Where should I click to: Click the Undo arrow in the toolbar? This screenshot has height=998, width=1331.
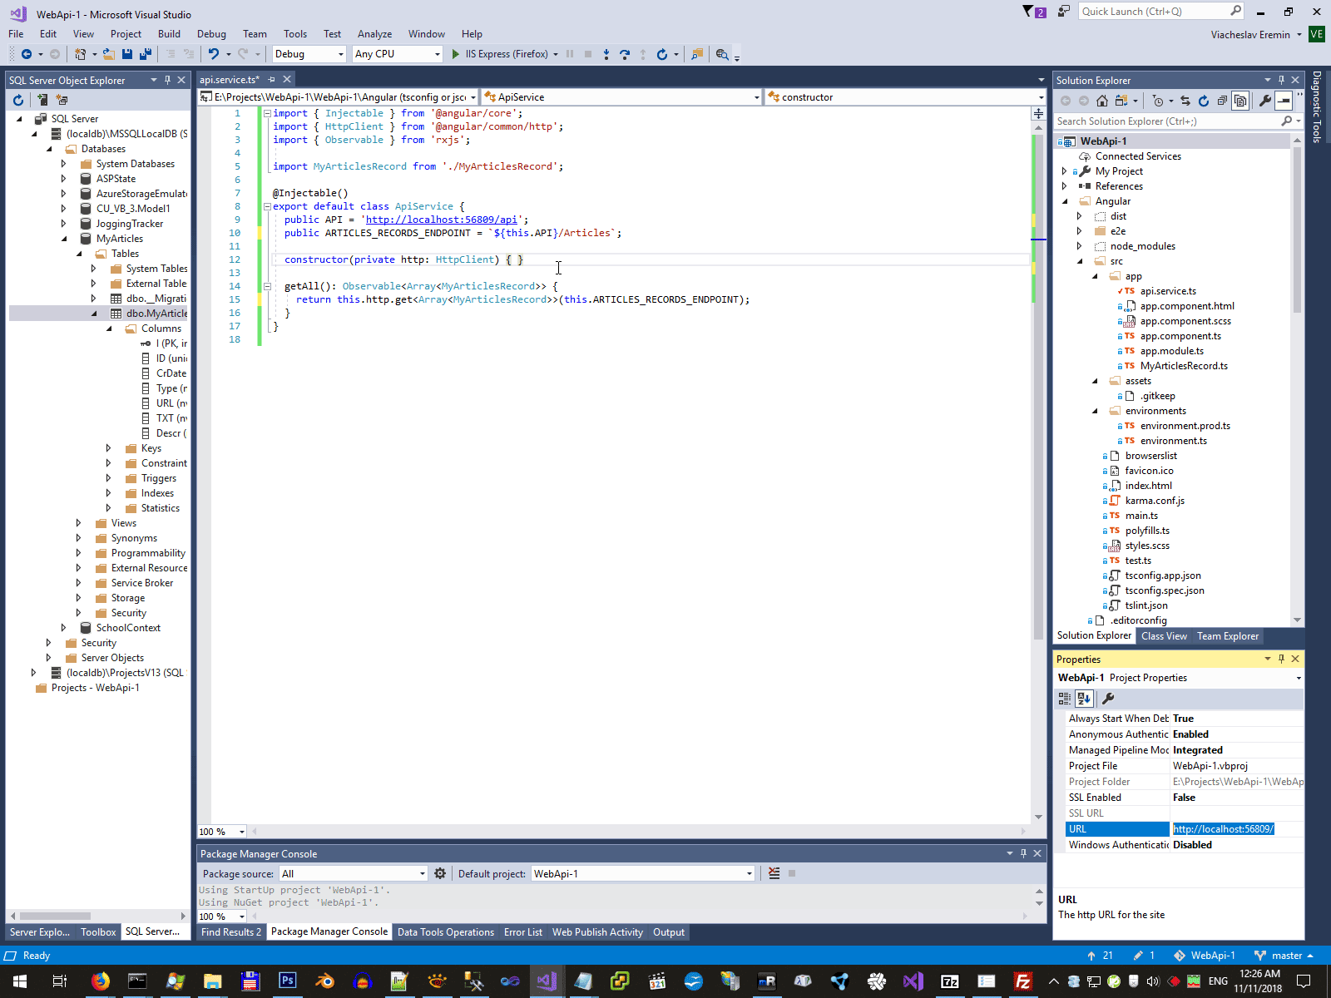(214, 54)
